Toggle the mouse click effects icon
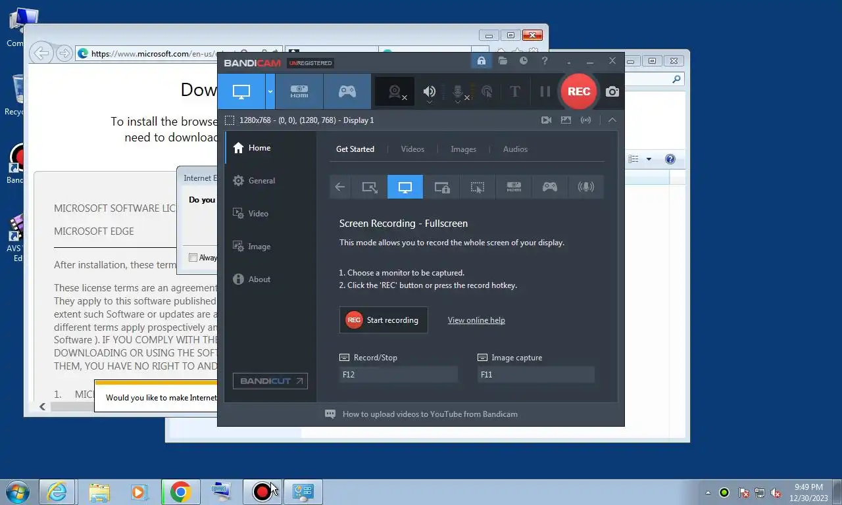 [x=487, y=92]
